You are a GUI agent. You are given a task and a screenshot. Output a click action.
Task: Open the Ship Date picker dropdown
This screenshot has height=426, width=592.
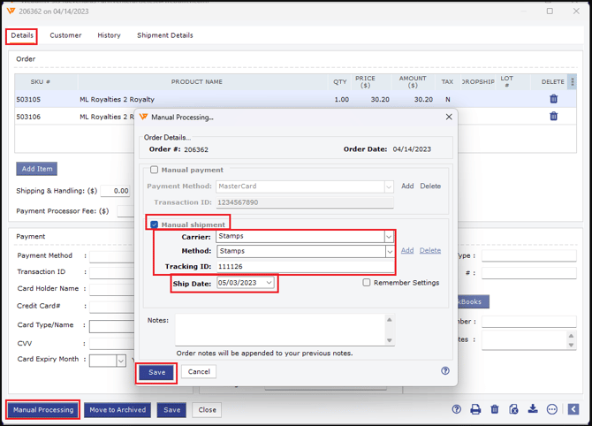pyautogui.click(x=269, y=283)
